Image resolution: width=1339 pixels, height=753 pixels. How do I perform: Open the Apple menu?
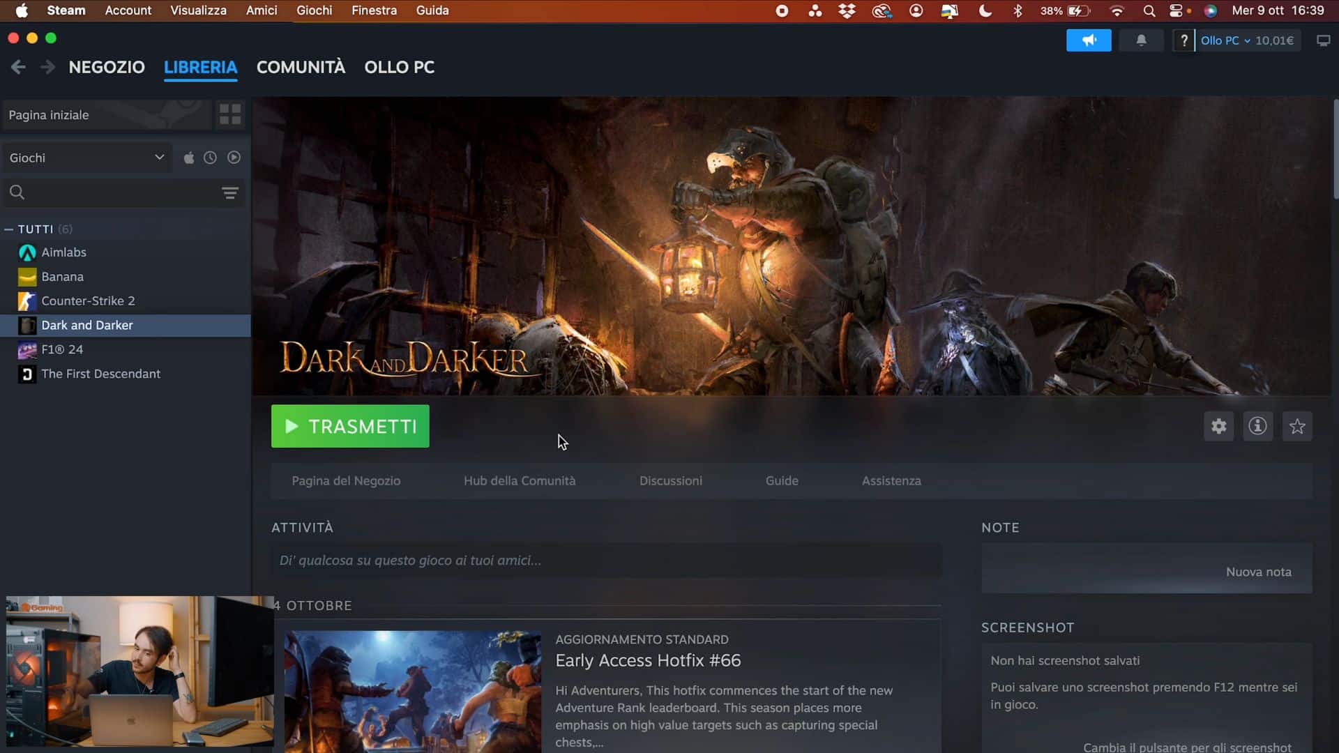point(22,10)
